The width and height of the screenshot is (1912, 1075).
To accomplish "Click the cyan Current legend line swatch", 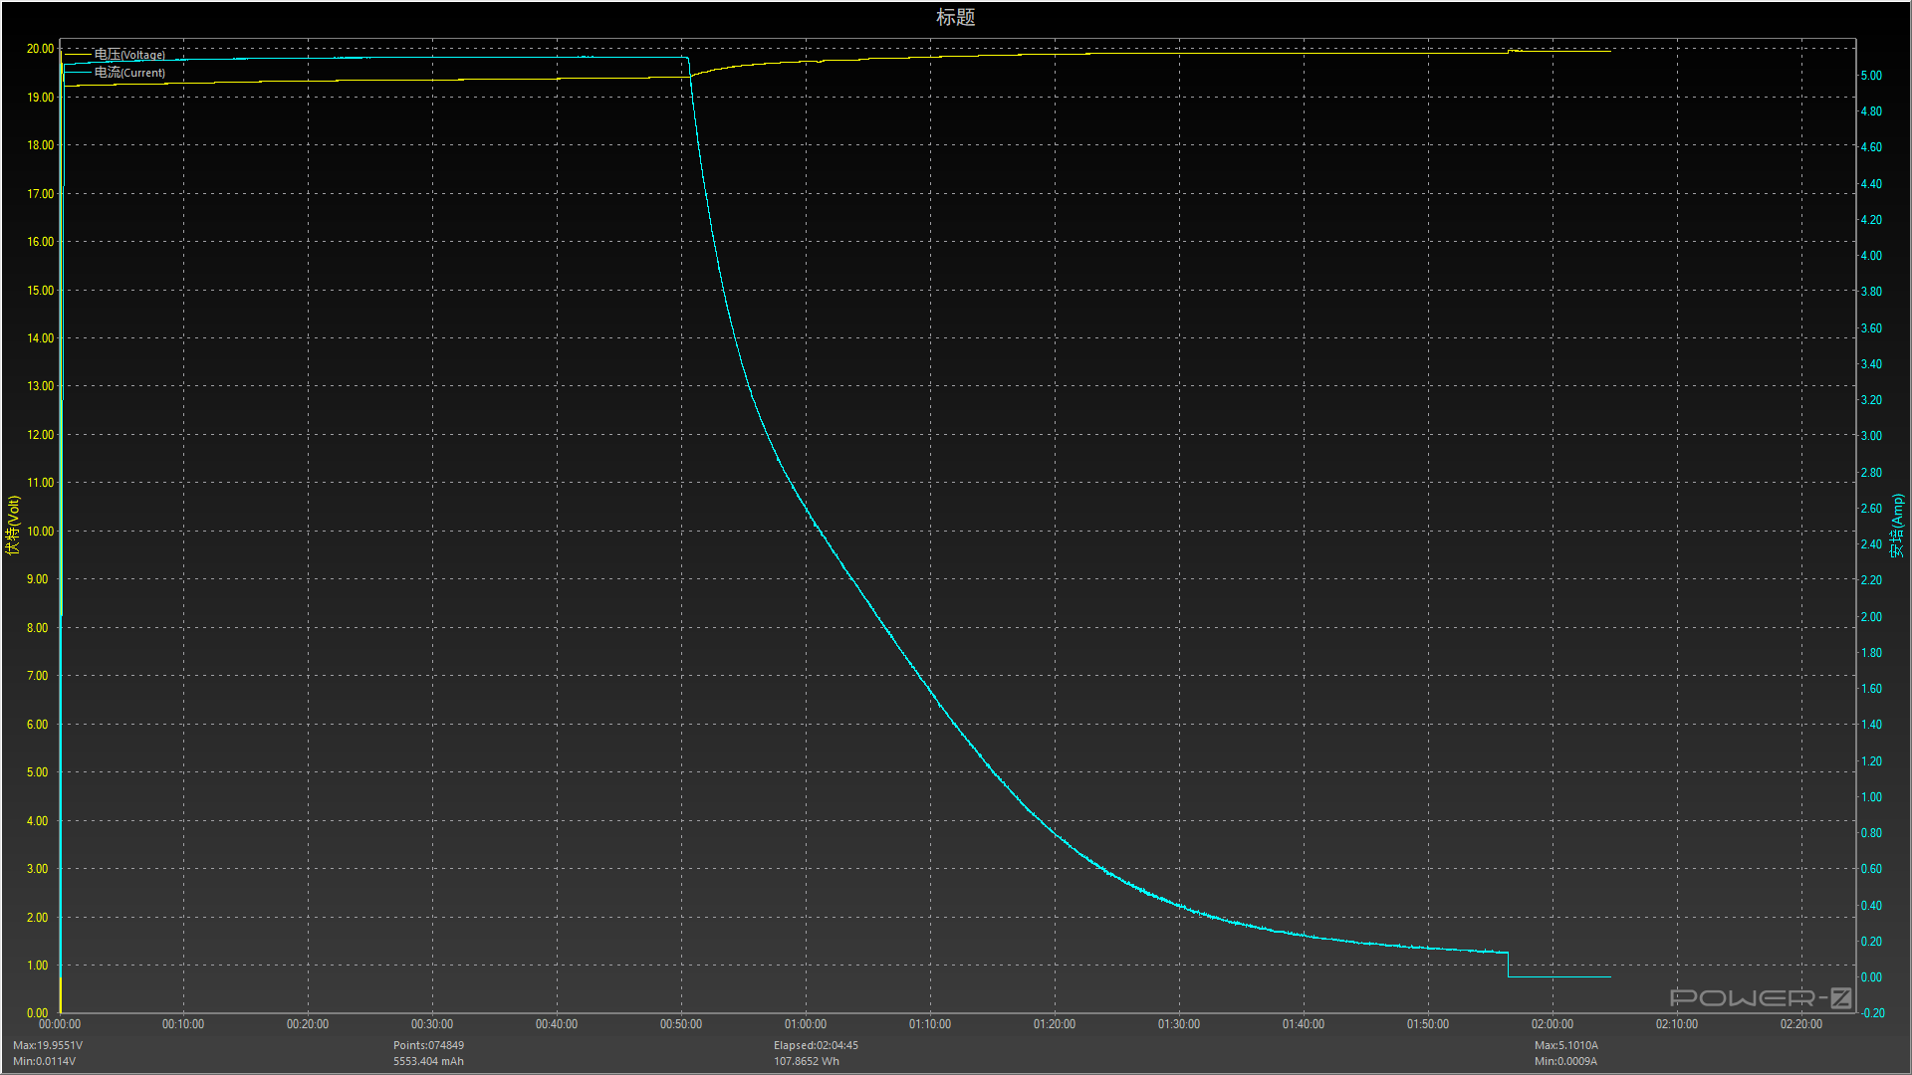I will (x=78, y=73).
